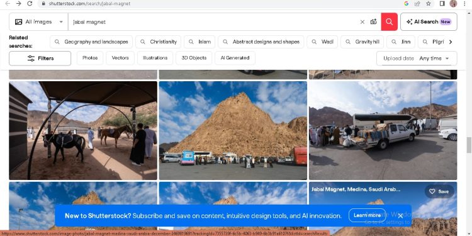This screenshot has width=472, height=236.
Task: Select related search Abstract designs and shapes
Action: tap(261, 42)
